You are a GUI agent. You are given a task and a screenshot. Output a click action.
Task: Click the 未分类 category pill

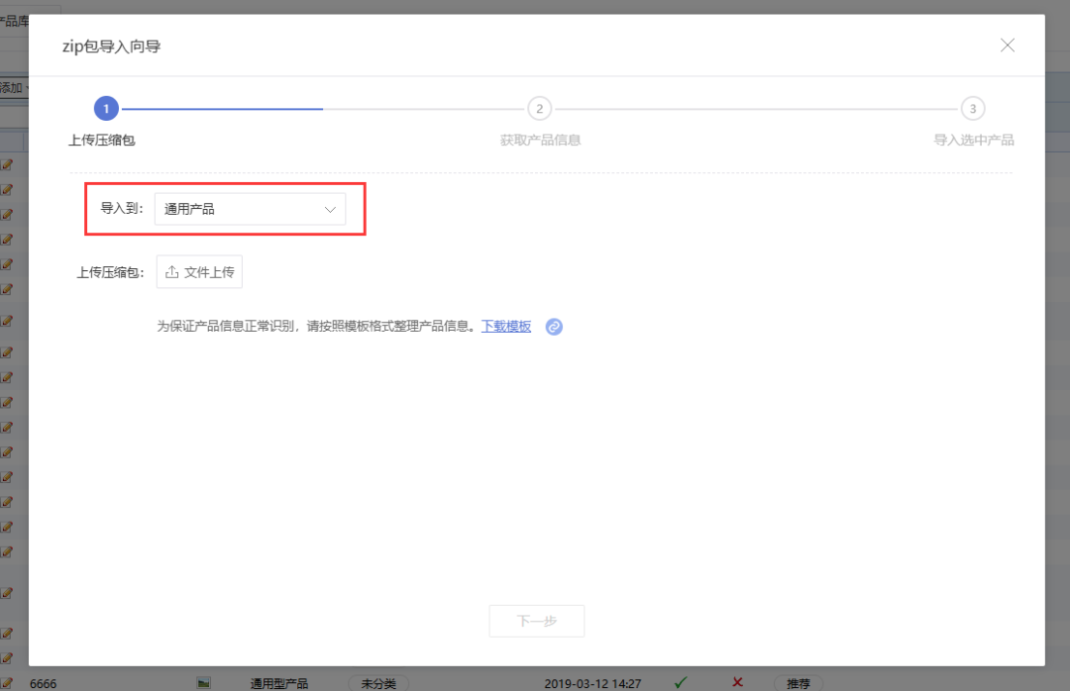point(378,683)
